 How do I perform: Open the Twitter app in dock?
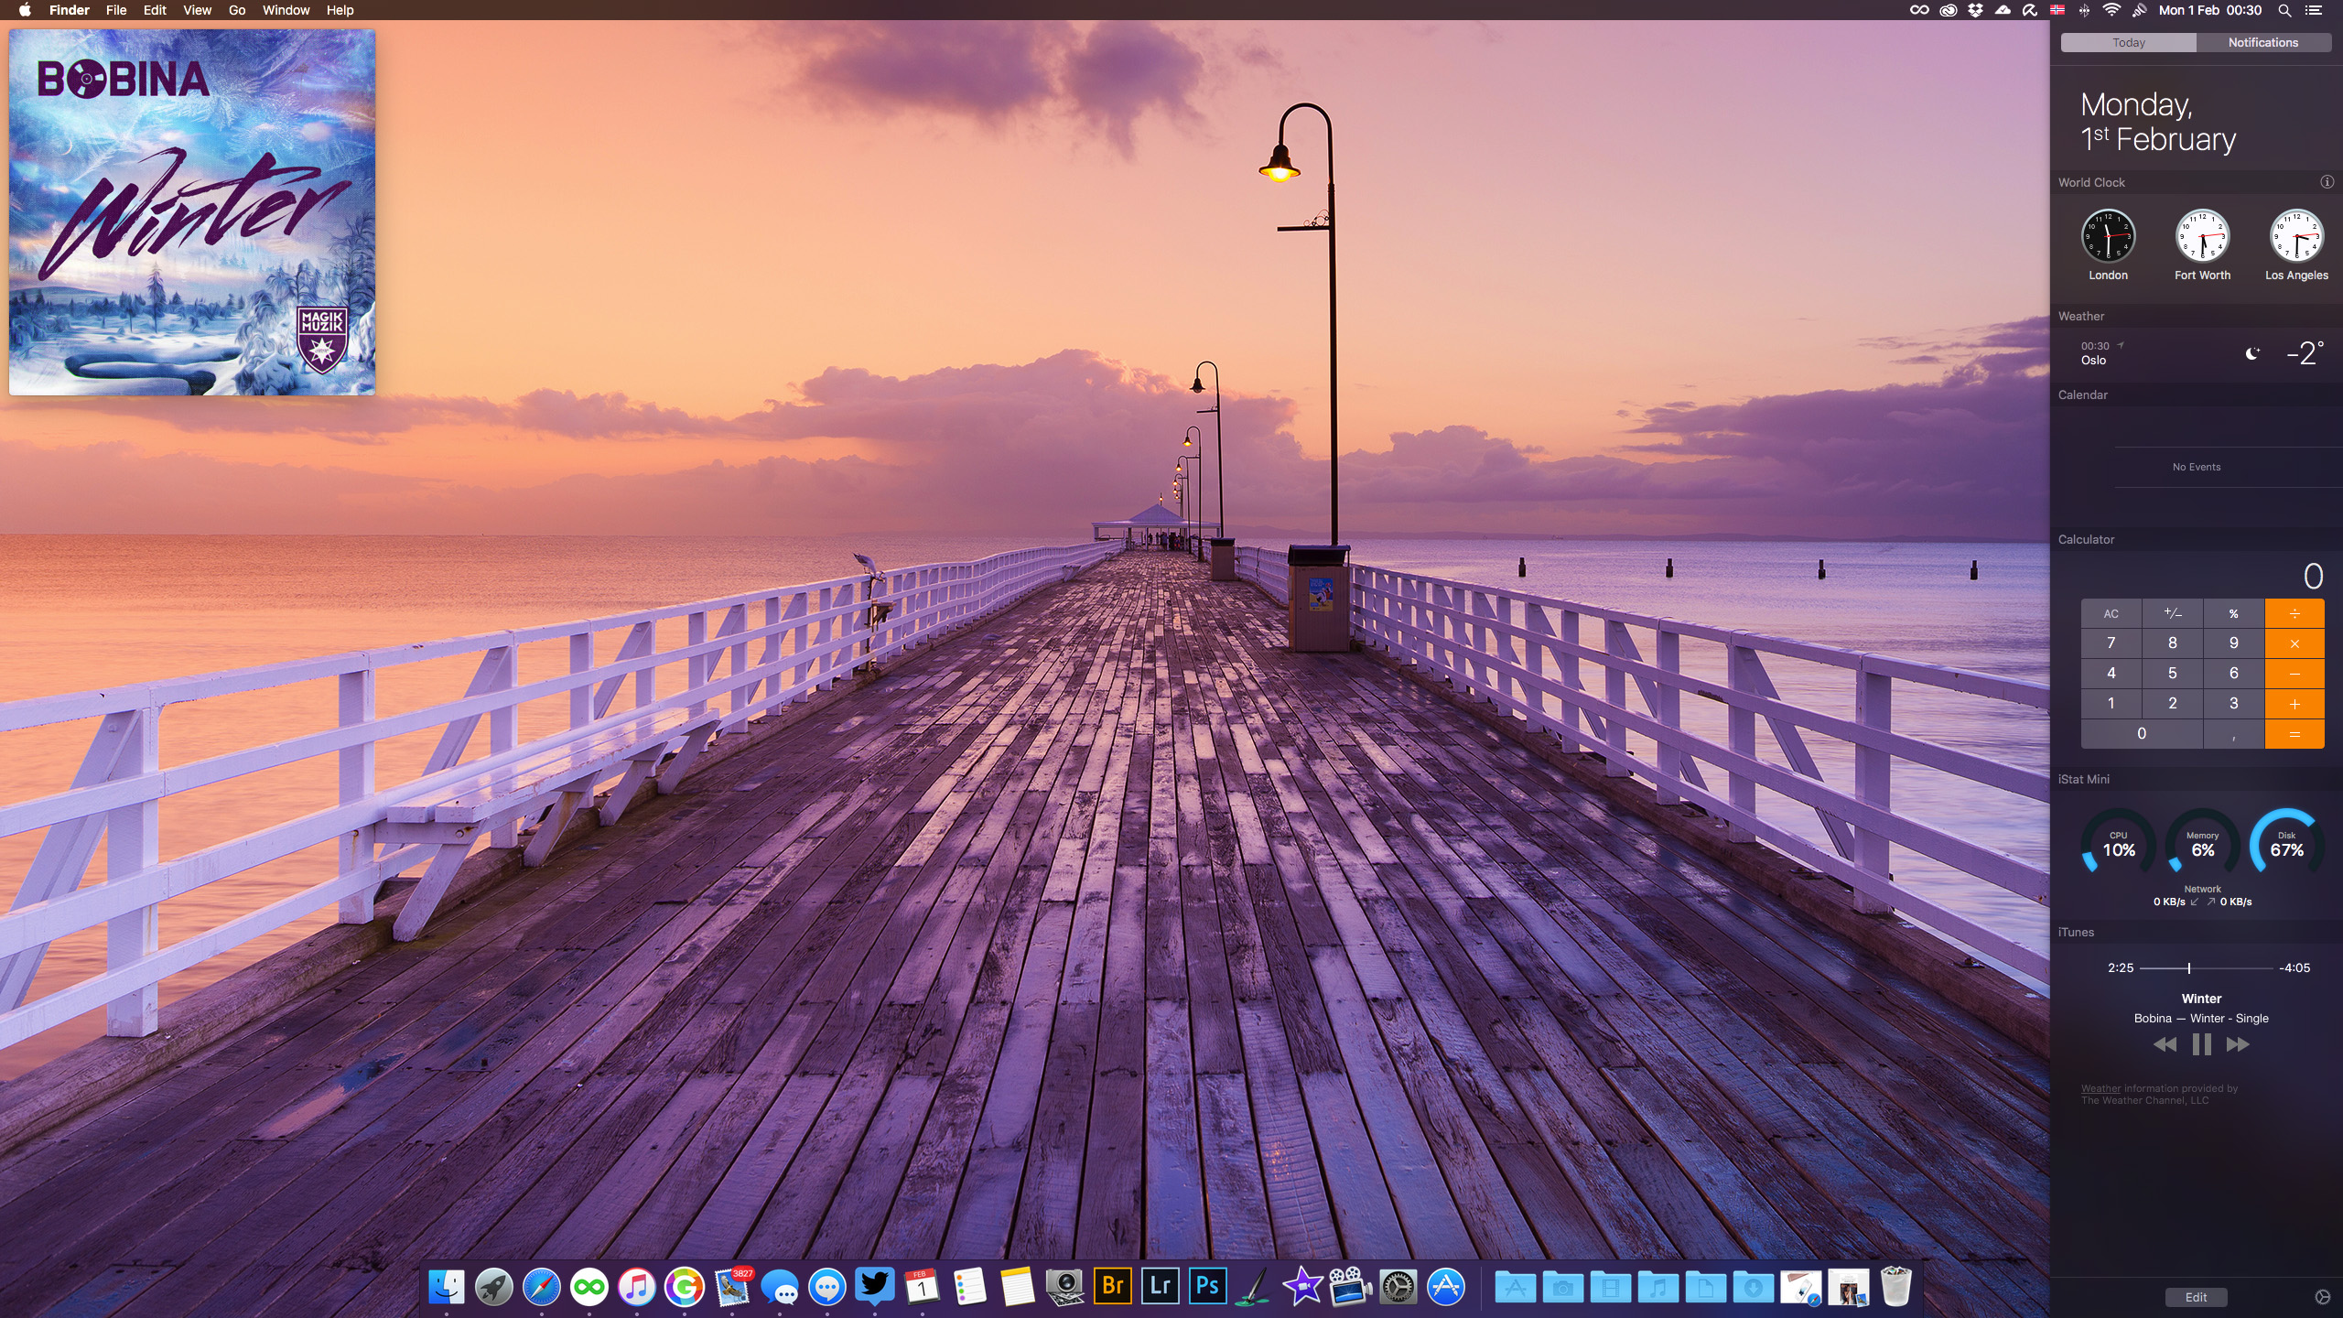[x=874, y=1286]
